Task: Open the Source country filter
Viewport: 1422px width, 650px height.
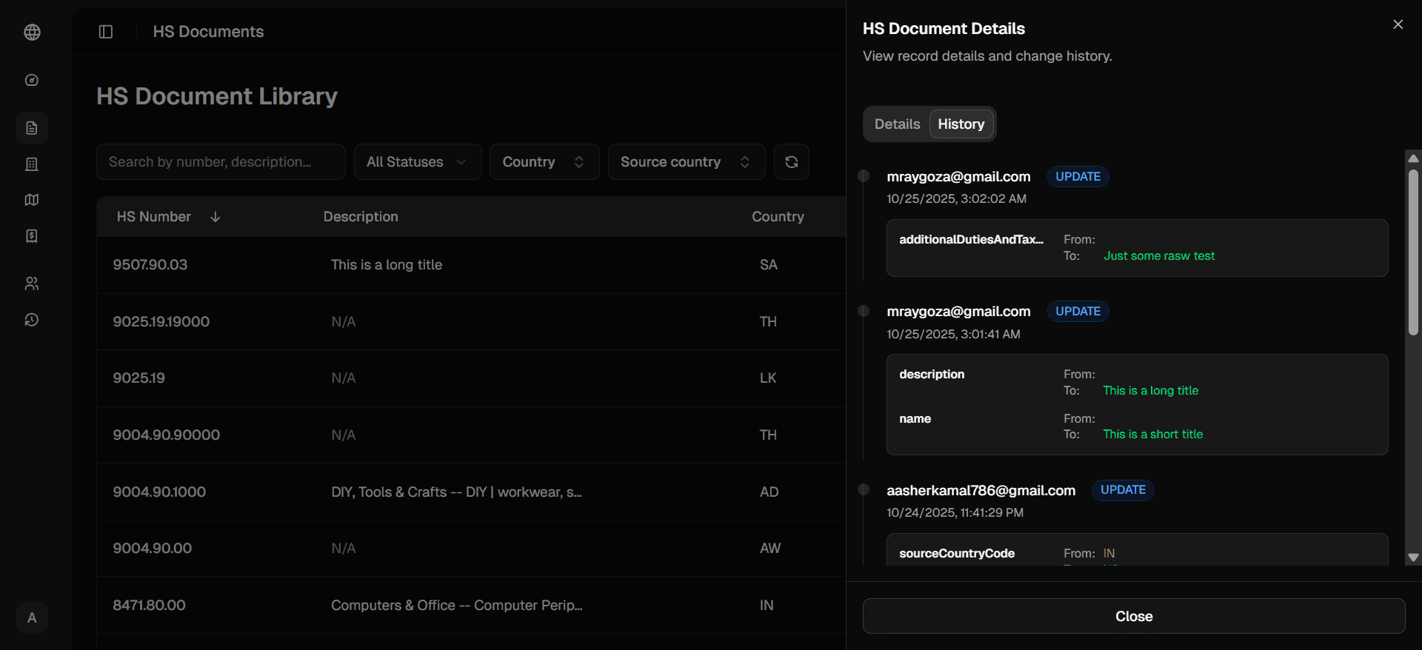Action: pos(686,162)
